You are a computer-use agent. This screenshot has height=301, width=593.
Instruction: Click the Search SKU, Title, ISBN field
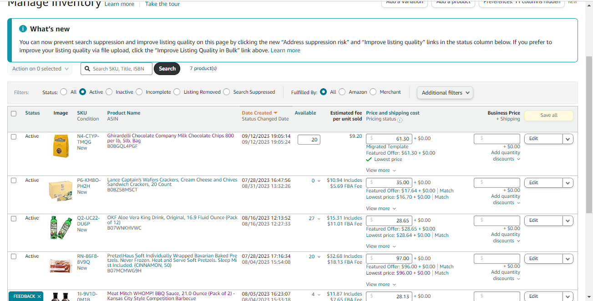(117, 69)
